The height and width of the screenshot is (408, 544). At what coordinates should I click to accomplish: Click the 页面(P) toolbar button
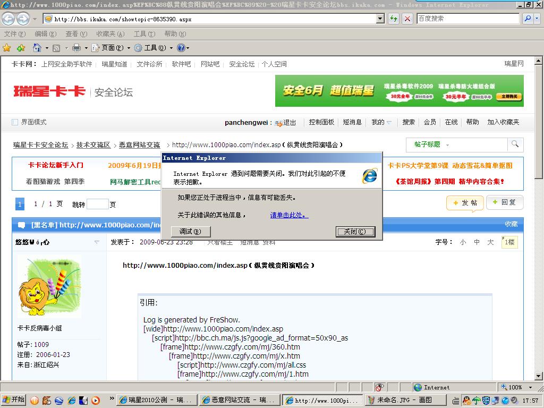pos(107,48)
